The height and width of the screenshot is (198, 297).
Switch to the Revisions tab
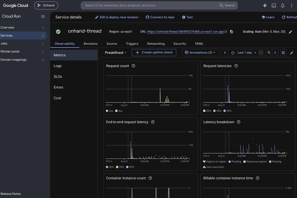click(91, 44)
